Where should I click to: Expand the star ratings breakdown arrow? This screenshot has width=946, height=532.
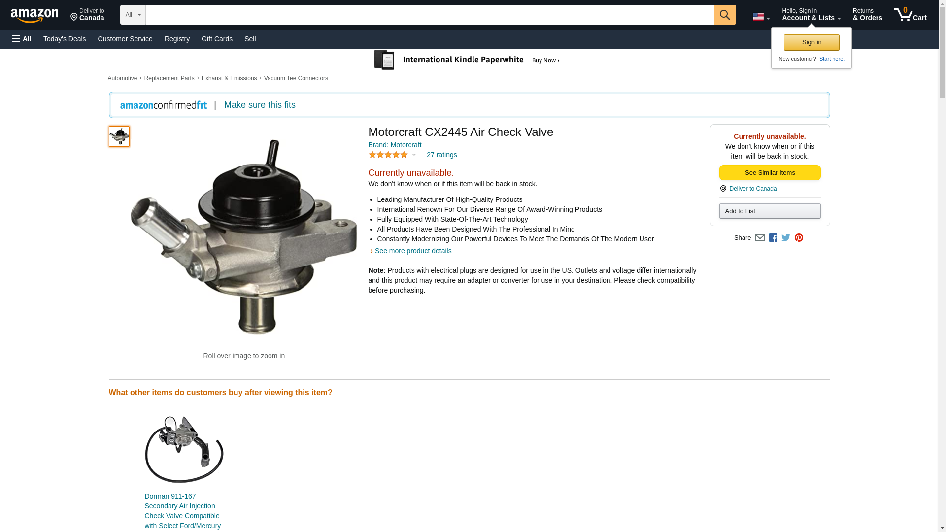[414, 155]
